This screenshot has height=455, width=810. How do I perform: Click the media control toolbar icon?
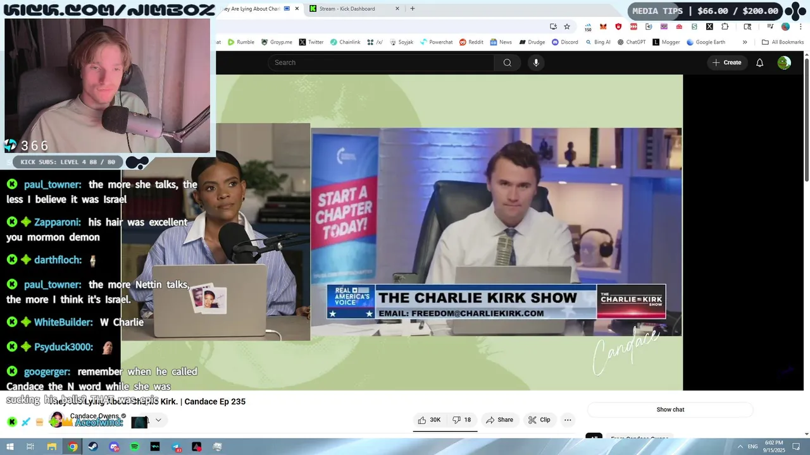click(x=770, y=27)
